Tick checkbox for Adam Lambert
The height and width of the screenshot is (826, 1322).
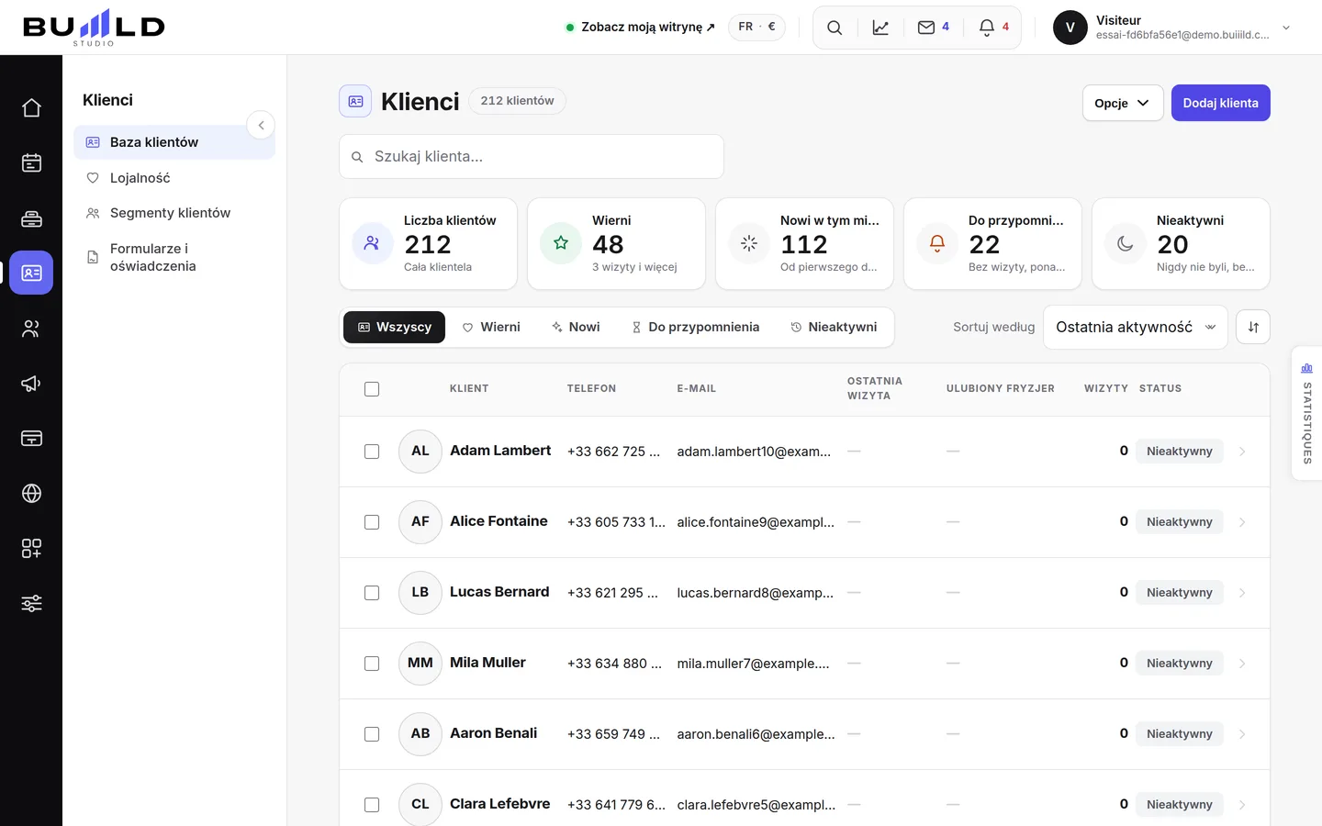click(x=372, y=452)
